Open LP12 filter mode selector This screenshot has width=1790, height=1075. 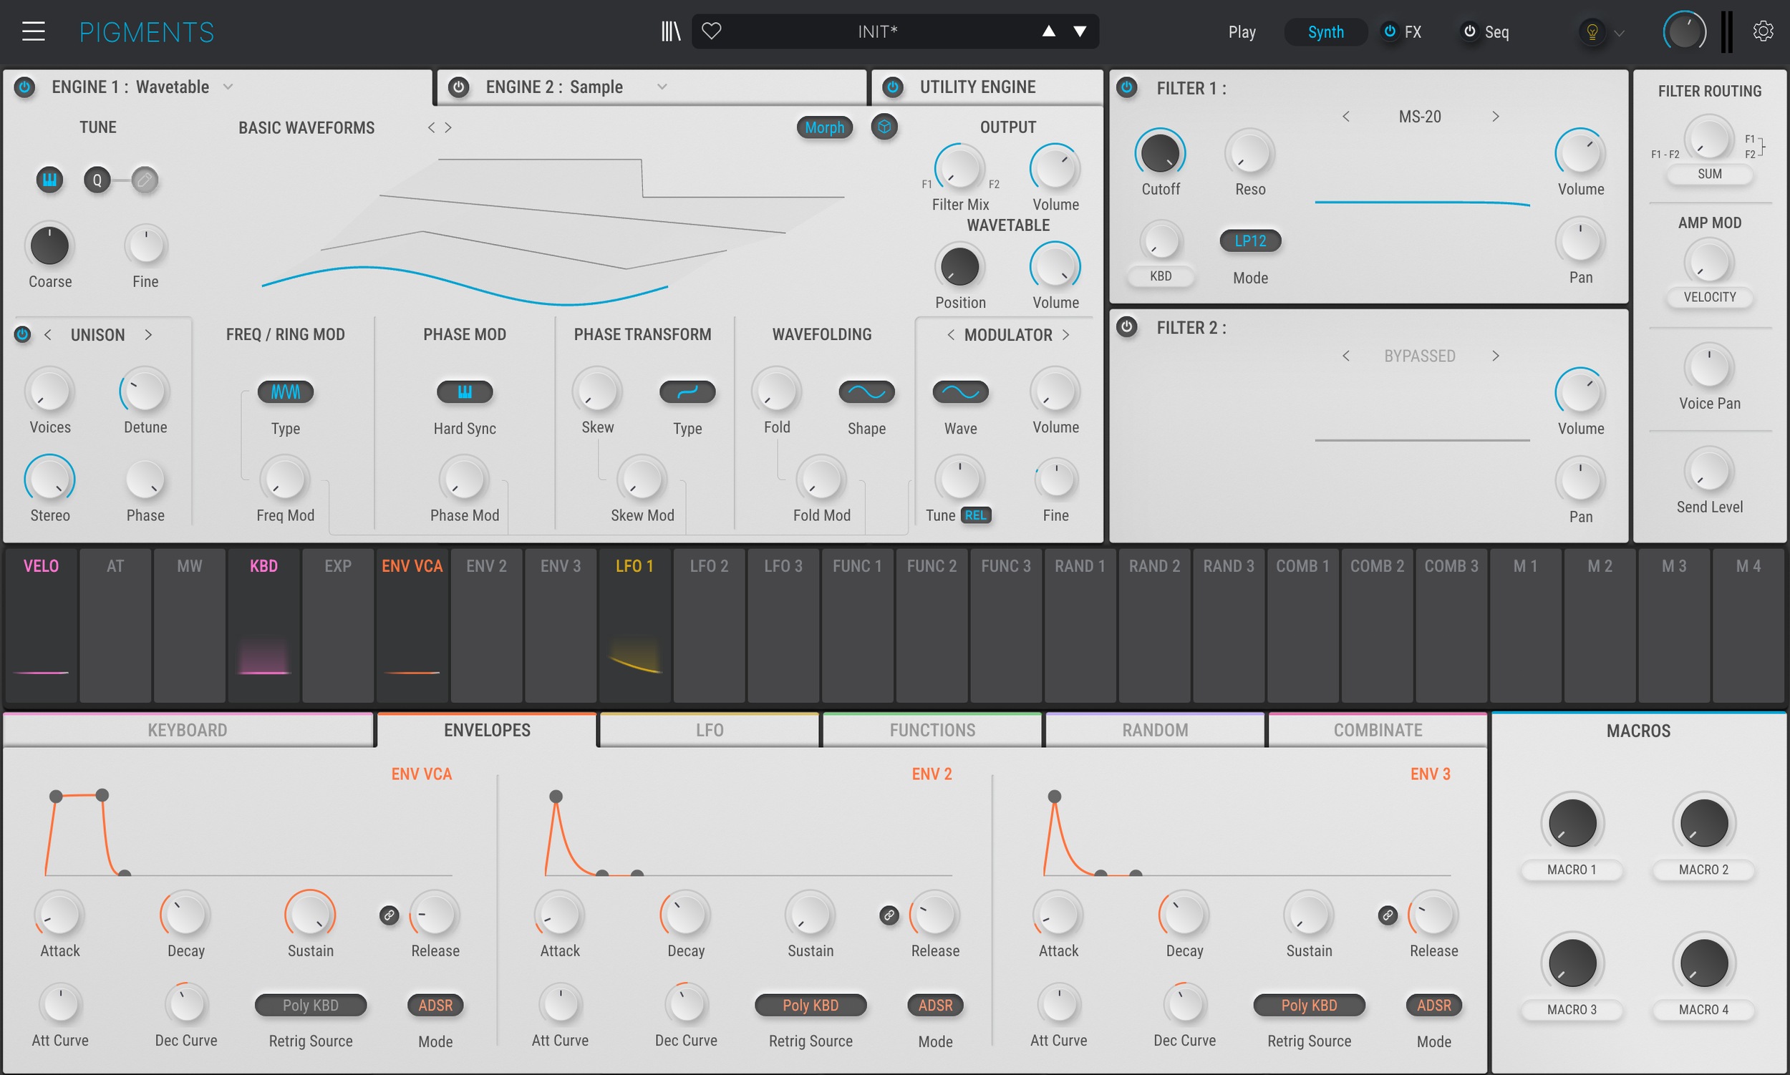point(1250,240)
